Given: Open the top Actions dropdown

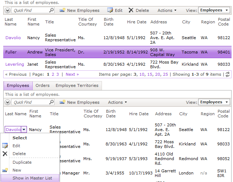Looking at the screenshot, I should click(x=167, y=10).
